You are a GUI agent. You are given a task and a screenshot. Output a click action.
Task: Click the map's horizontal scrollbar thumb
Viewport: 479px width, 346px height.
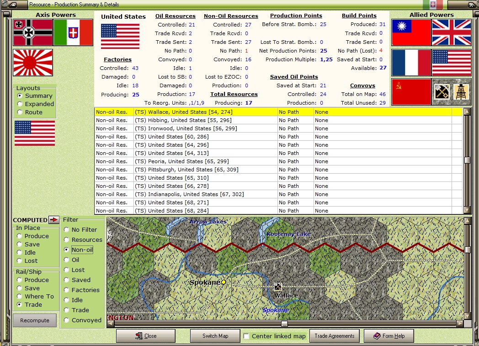pos(284,324)
